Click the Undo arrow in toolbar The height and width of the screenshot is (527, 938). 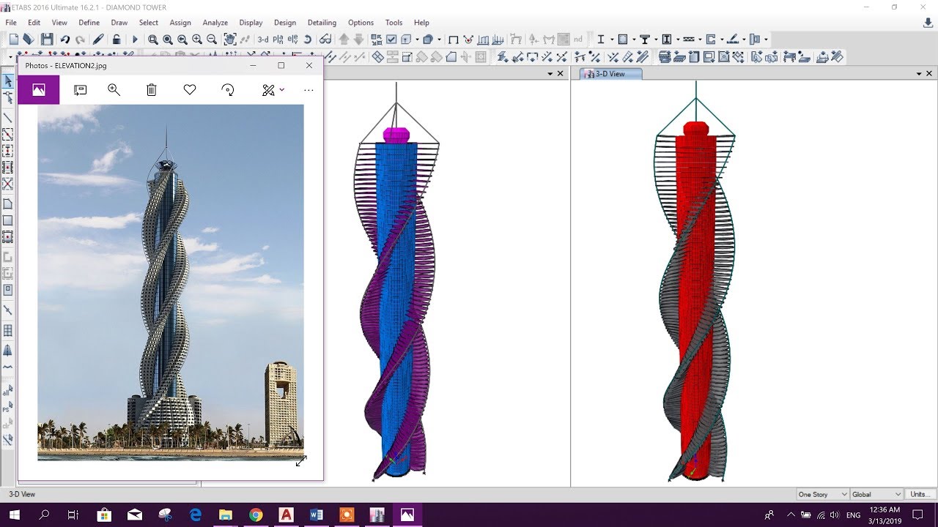click(x=65, y=40)
